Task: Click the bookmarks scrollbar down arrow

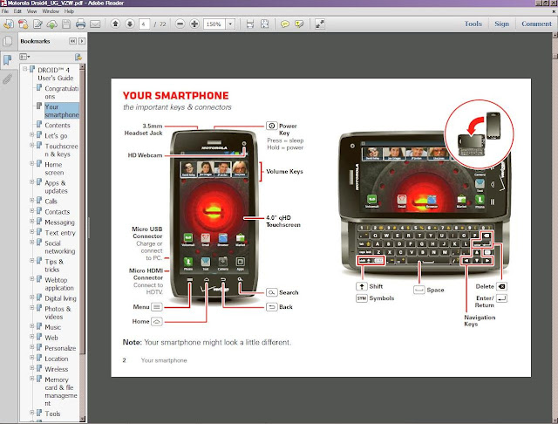Action: (83, 419)
